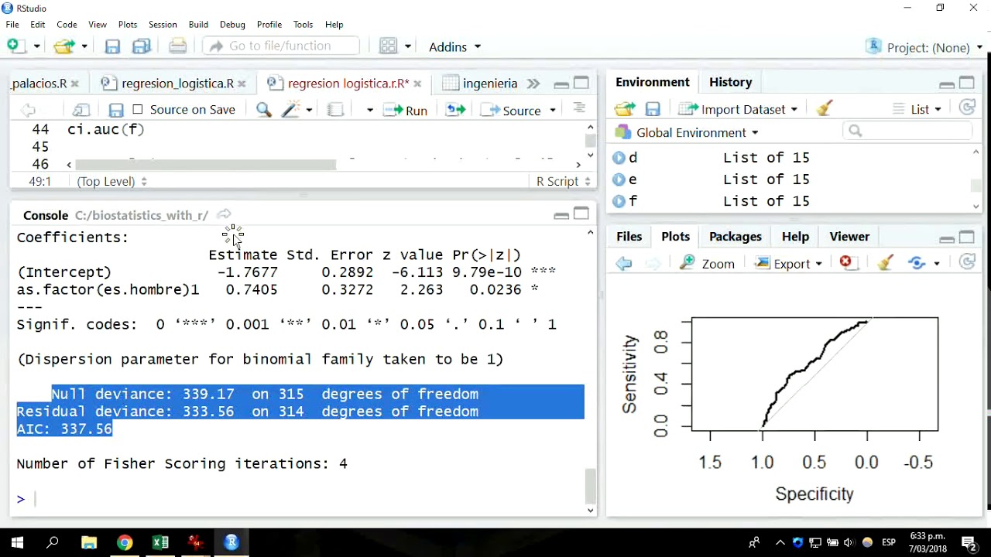Click the Windows Start button

(16, 542)
